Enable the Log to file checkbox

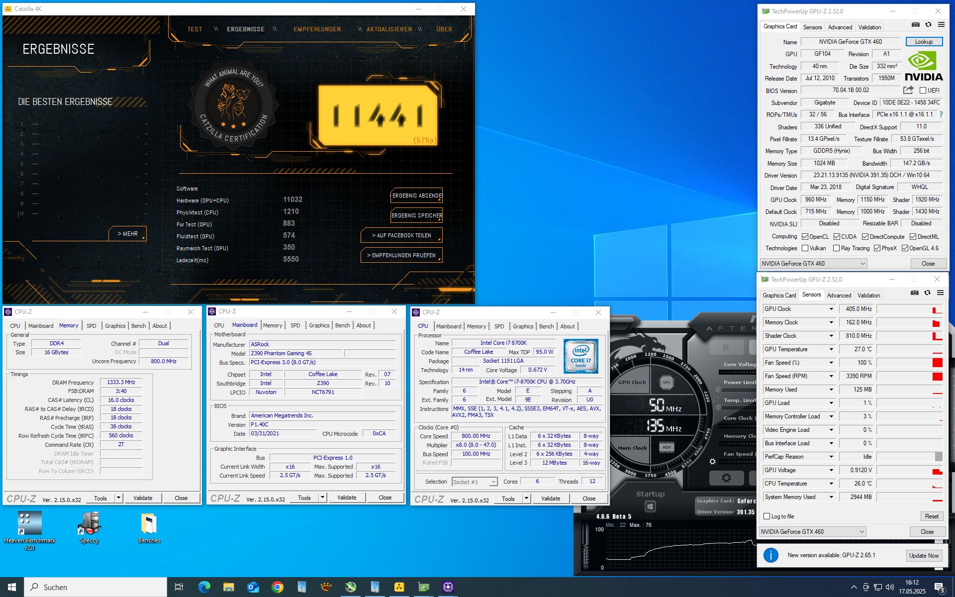point(766,516)
